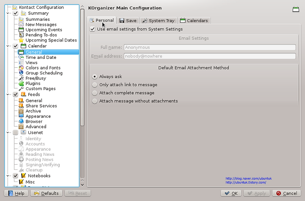The image size is (305, 201).
Task: Click the Upcoming Events calendar icon
Action: (21, 30)
